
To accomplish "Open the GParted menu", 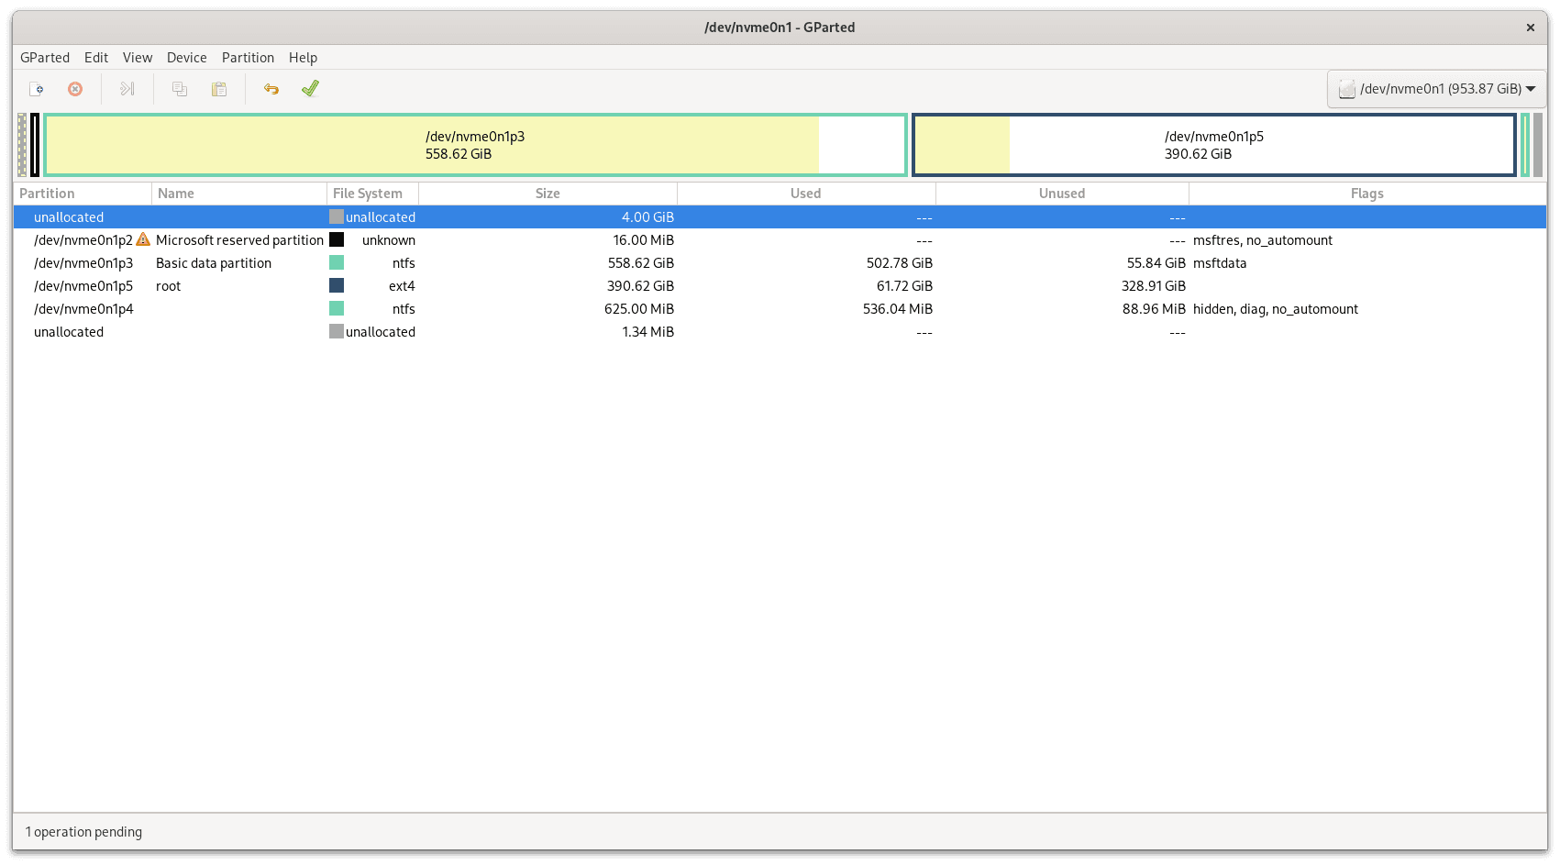I will pos(45,57).
